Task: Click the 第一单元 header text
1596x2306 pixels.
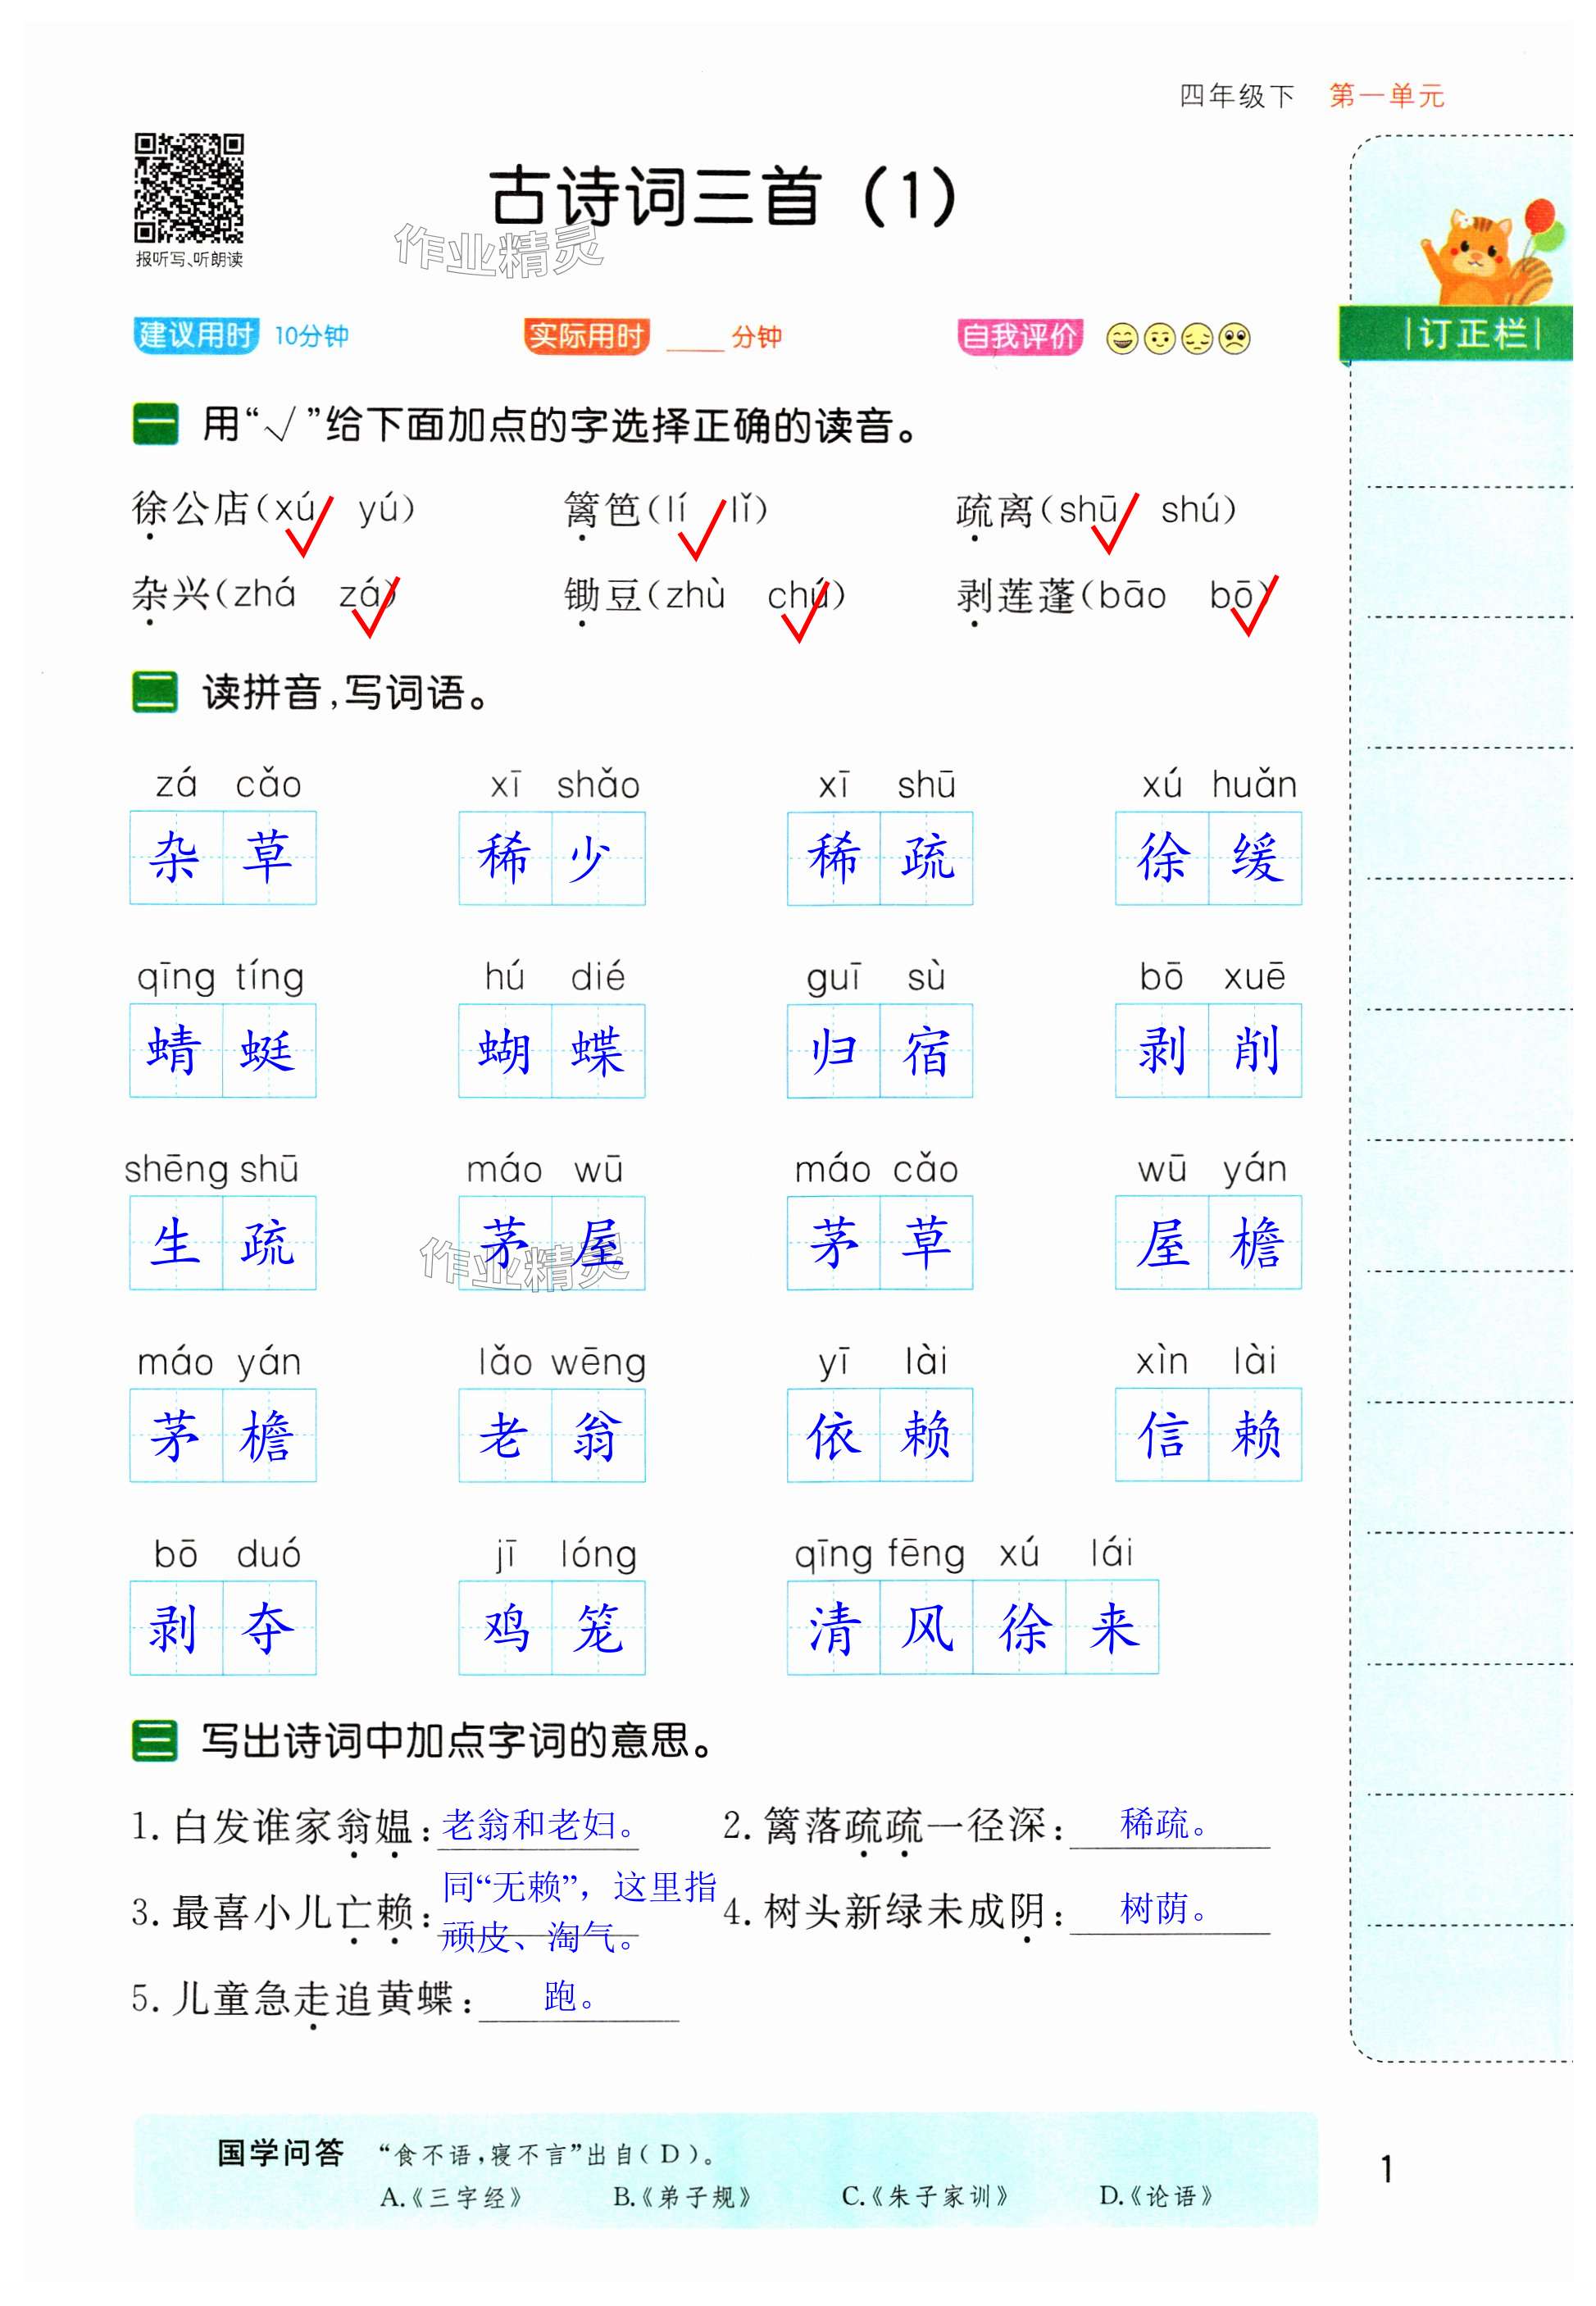Action: point(1386,96)
